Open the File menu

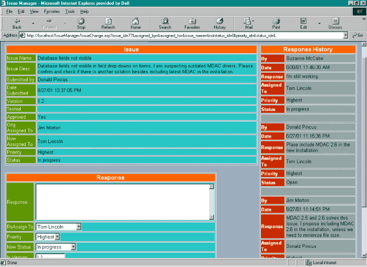(x=9, y=11)
